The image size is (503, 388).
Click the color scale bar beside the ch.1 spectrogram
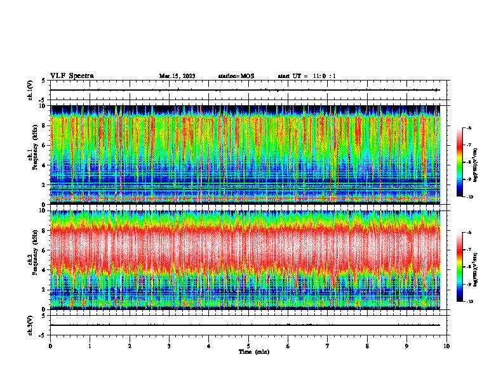(459, 162)
